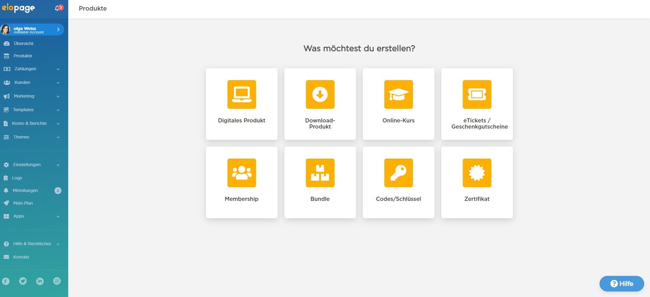Expand the Hilfe & Rechtliches arrow
Viewport: 650px width, 297px height.
pos(58,244)
